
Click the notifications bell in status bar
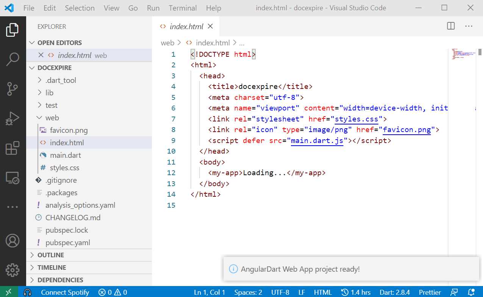tap(471, 292)
